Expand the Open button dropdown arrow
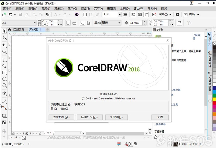 (x=15, y=14)
